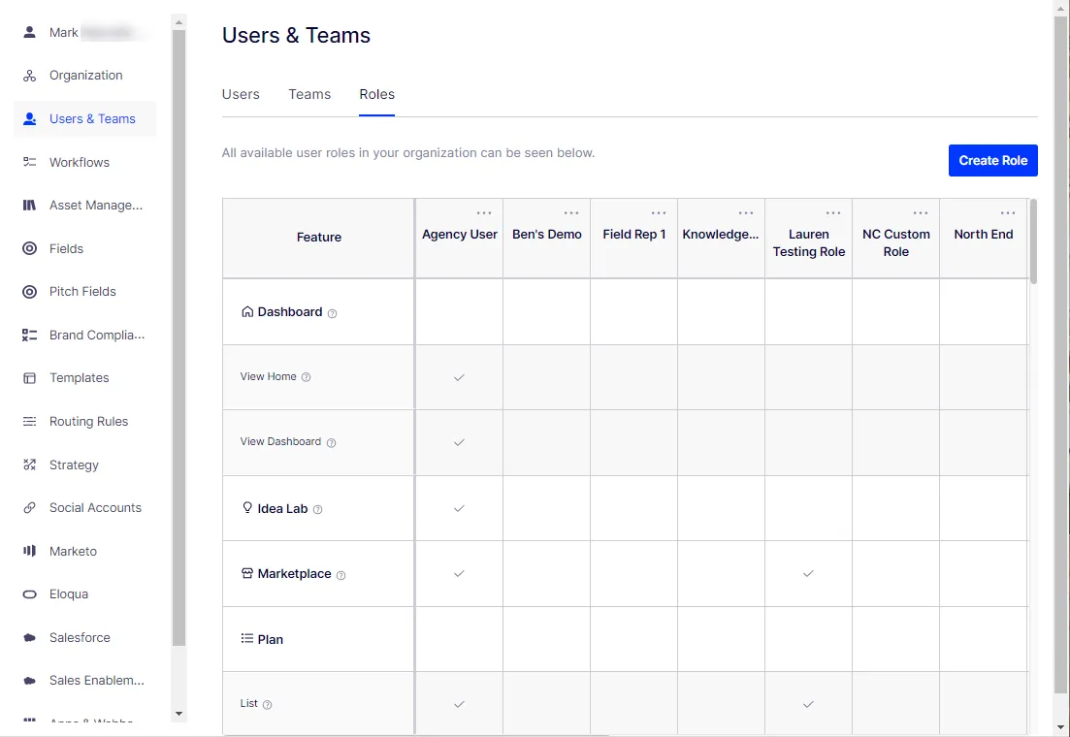
Task: Open Workflows from the sidebar icon
Action: tap(29, 162)
